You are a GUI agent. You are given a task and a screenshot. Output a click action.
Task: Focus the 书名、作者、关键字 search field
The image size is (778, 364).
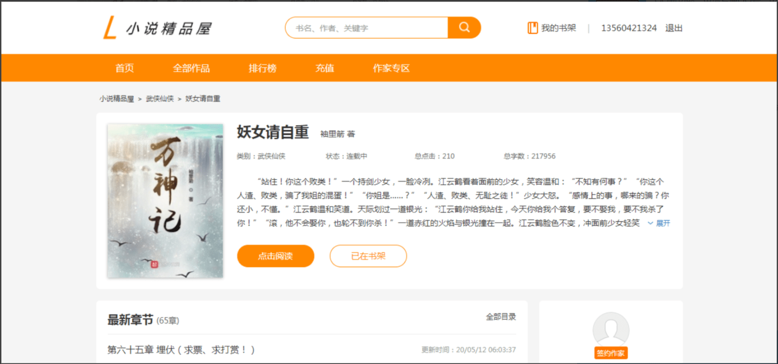pyautogui.click(x=367, y=28)
